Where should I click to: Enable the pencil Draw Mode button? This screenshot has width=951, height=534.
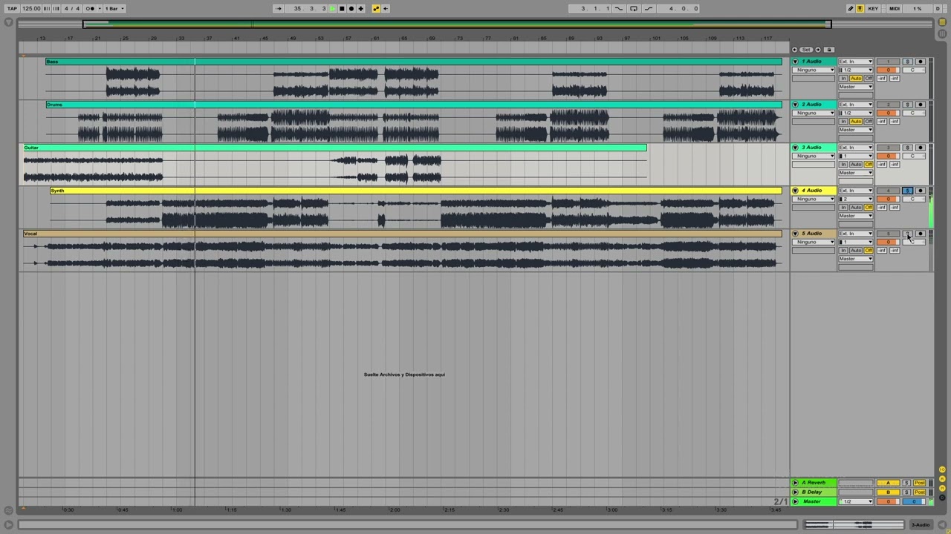851,8
